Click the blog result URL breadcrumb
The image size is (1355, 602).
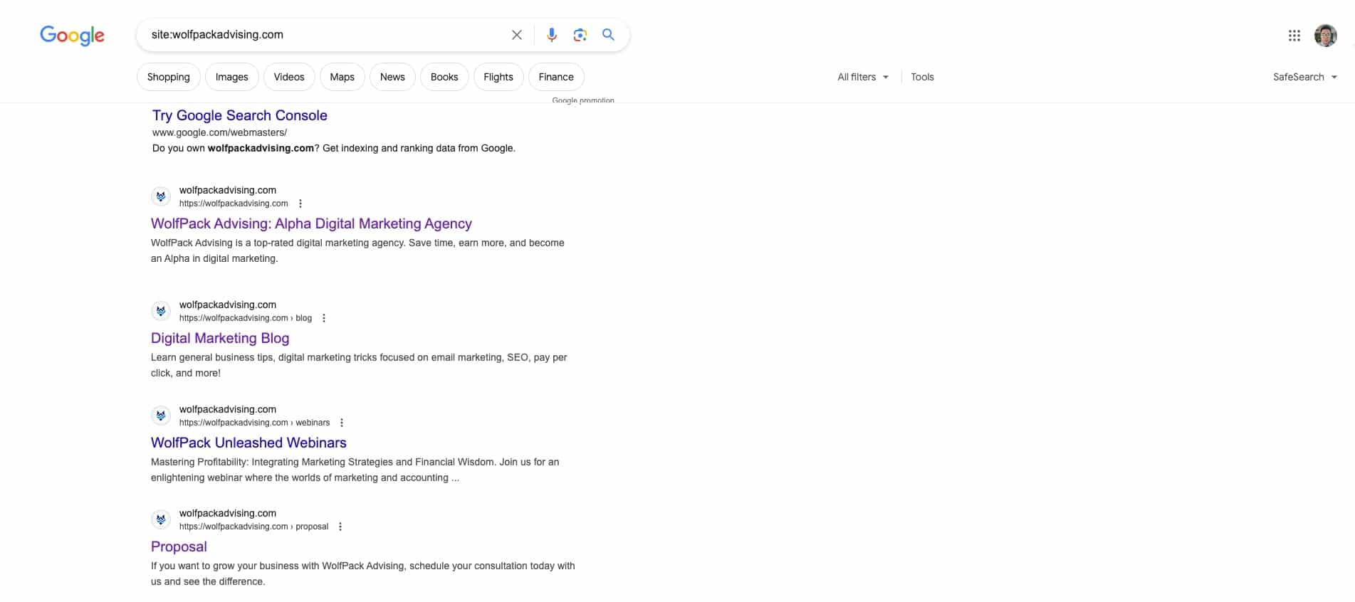[246, 318]
